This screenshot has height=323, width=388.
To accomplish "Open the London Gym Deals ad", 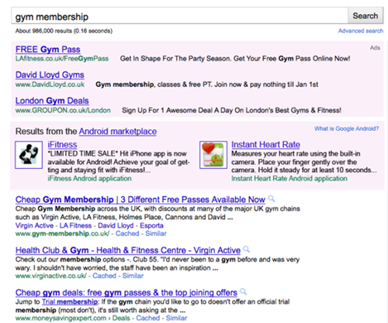I will click(x=52, y=101).
